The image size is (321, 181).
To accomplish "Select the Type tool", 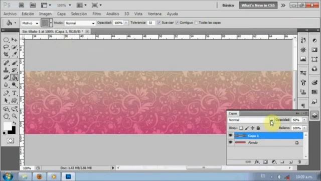I will (15, 93).
